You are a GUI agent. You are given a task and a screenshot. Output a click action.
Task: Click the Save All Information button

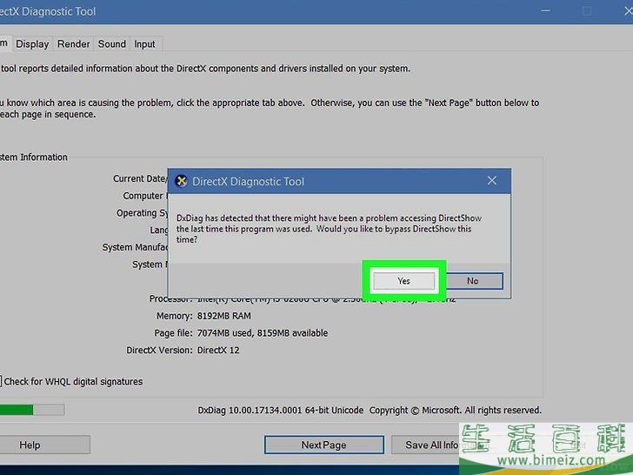430,445
